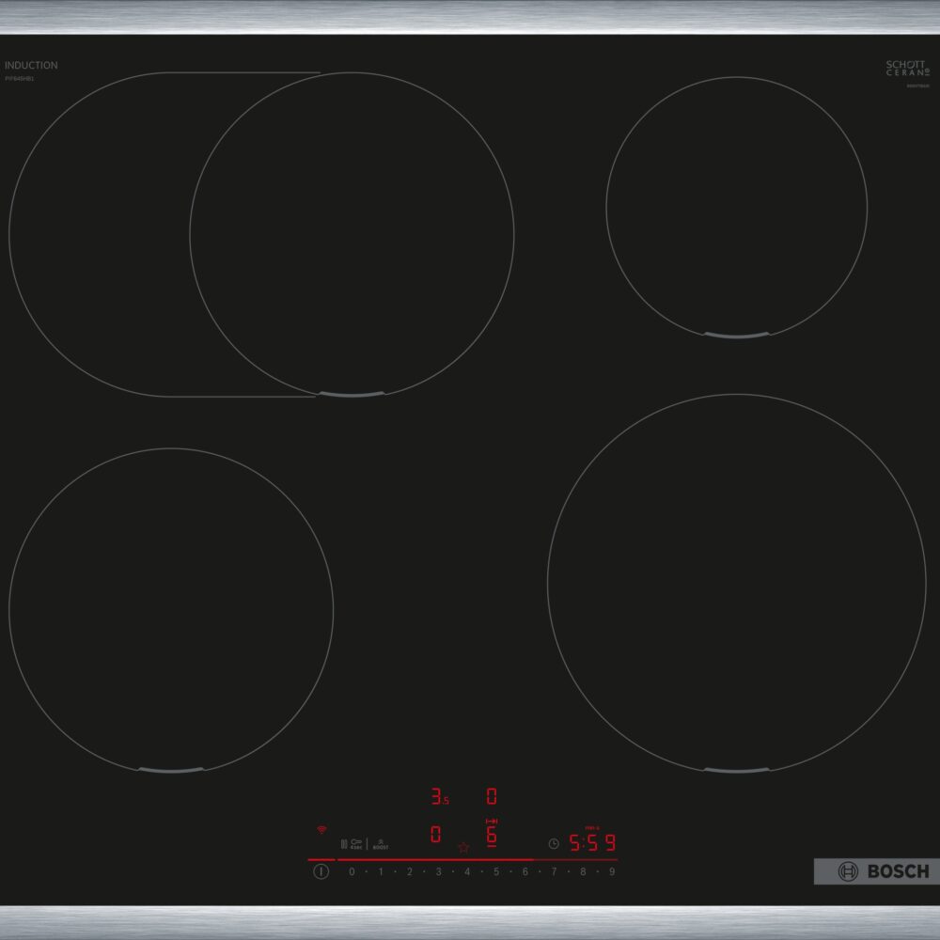
Task: Set power level to 9 on the slider
Action: pyautogui.click(x=612, y=871)
